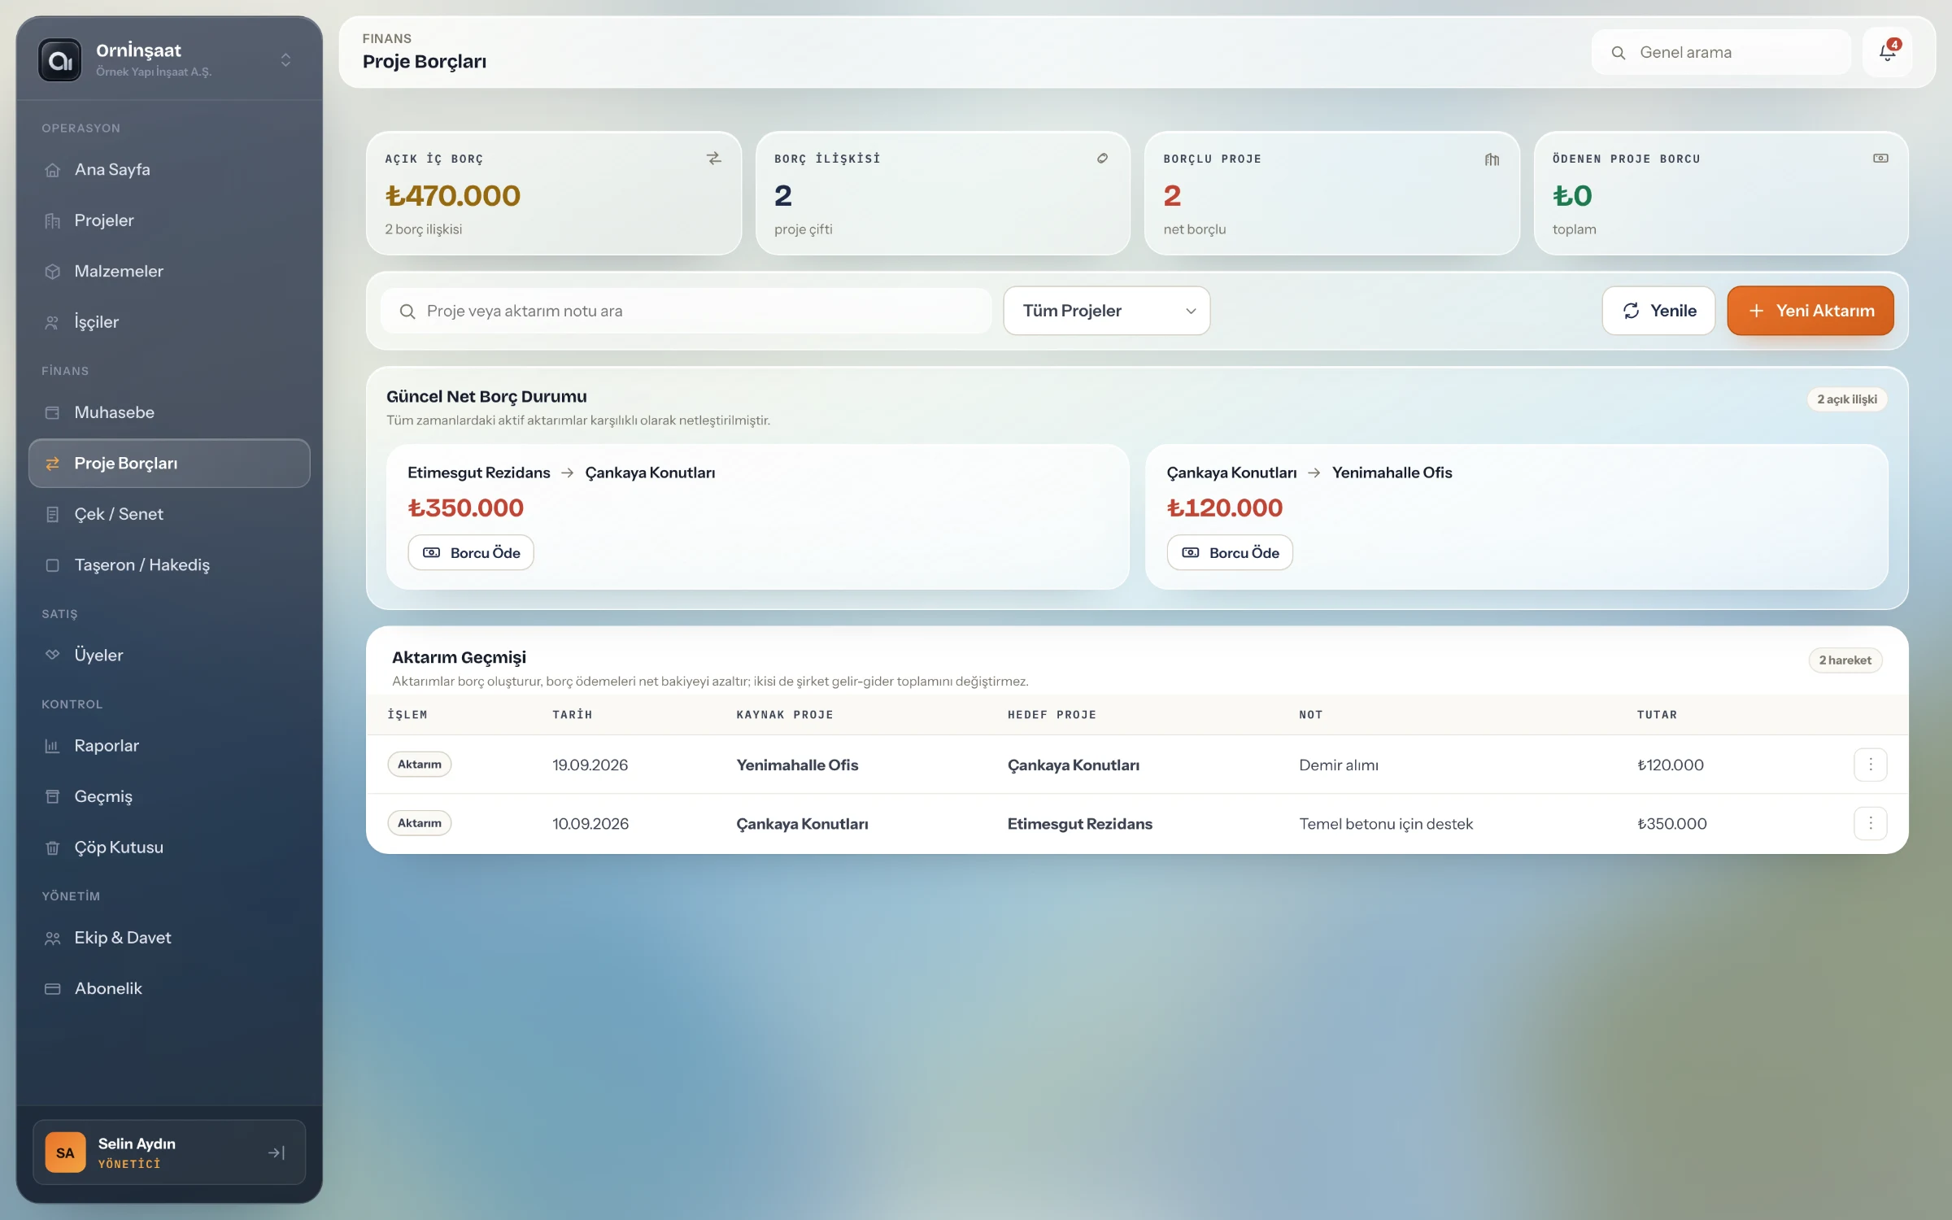Open Çöp Kutusu
The image size is (1952, 1220).
pos(169,847)
